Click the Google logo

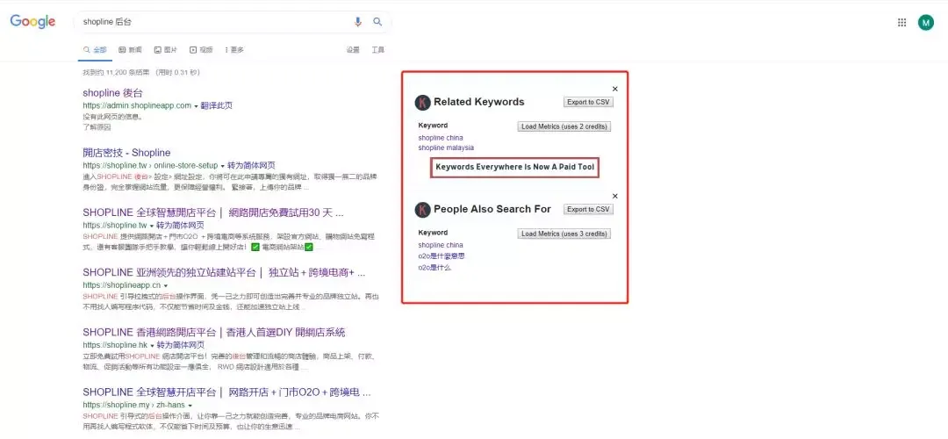[x=32, y=21]
